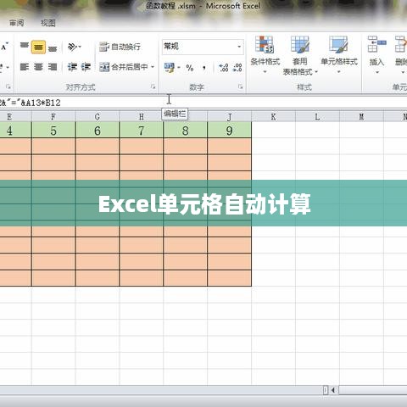Click the accounting number format icon
Image resolution: width=407 pixels, height=407 pixels.
pyautogui.click(x=169, y=68)
